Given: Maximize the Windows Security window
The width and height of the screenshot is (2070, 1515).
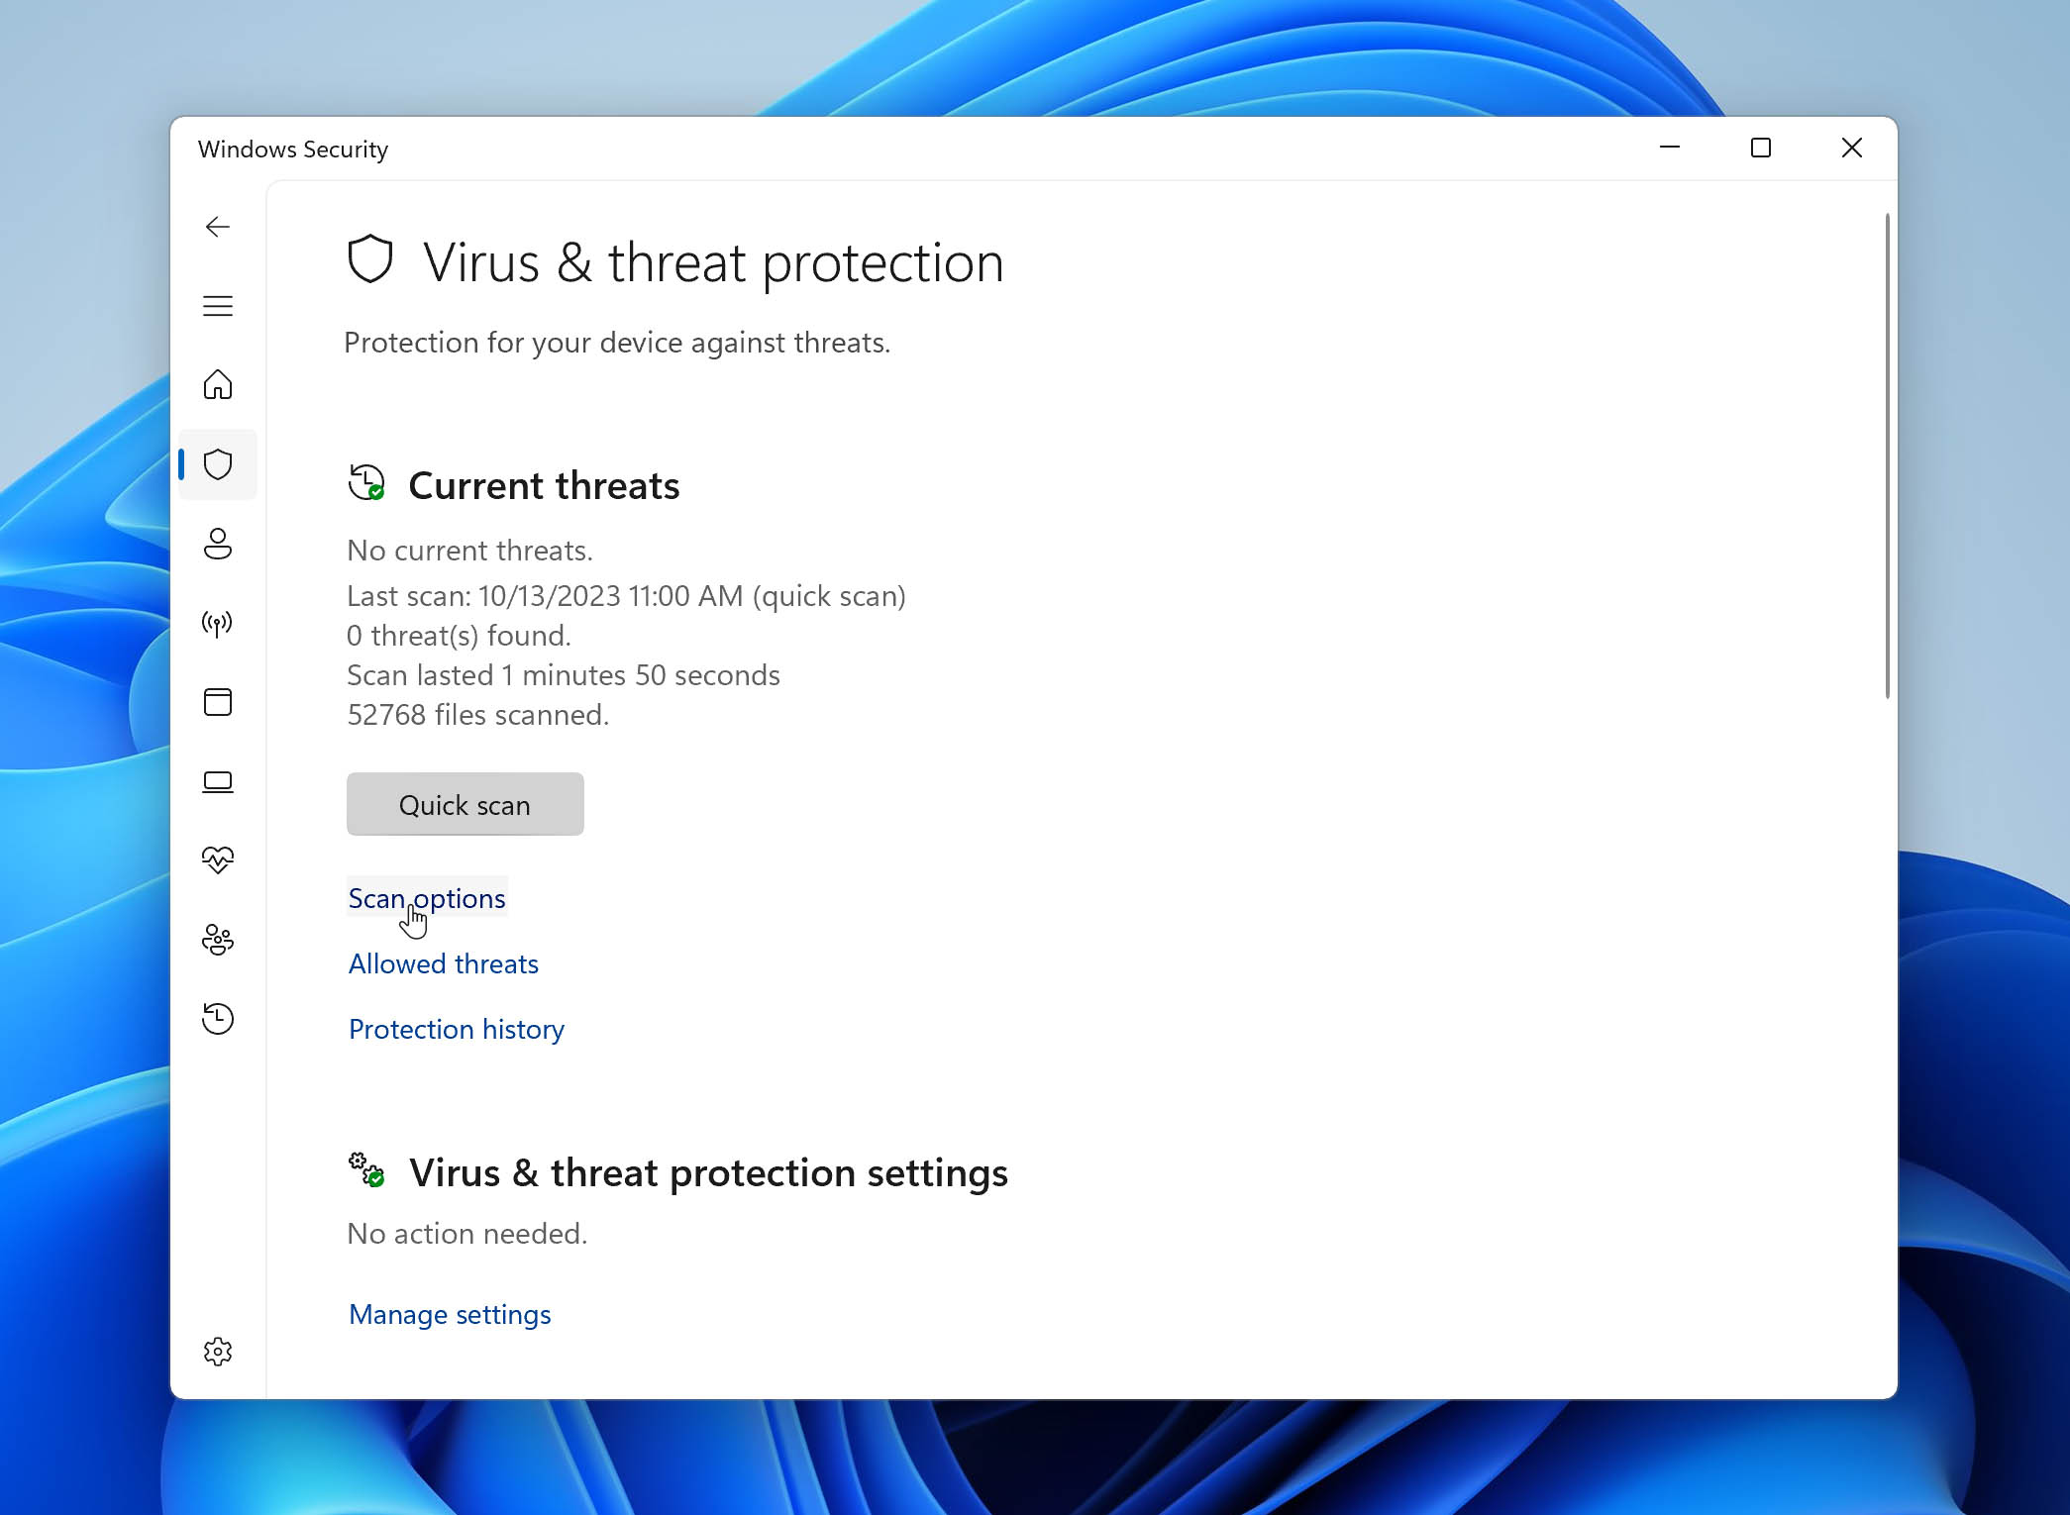Looking at the screenshot, I should [1761, 149].
